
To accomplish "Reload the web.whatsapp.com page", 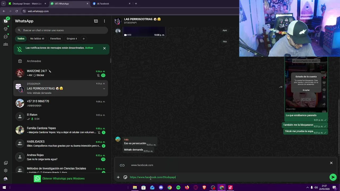I will pos(16,11).
